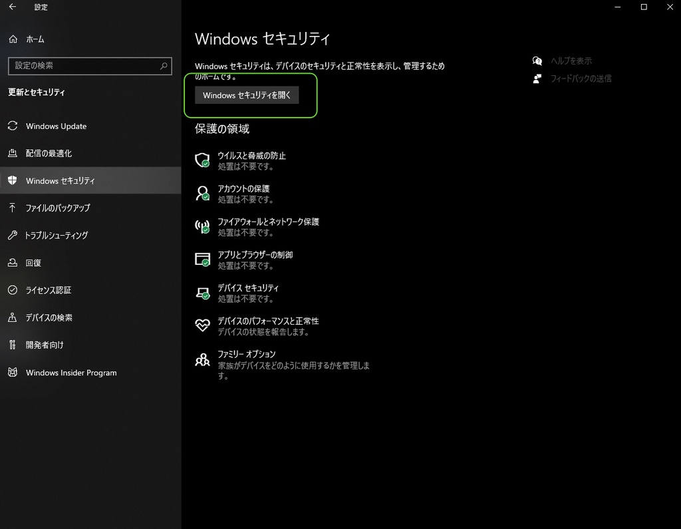Viewport: 681px width, 529px height.
Task: Click the Windows セキュリティ shield sidebar icon
Action: [x=13, y=180]
